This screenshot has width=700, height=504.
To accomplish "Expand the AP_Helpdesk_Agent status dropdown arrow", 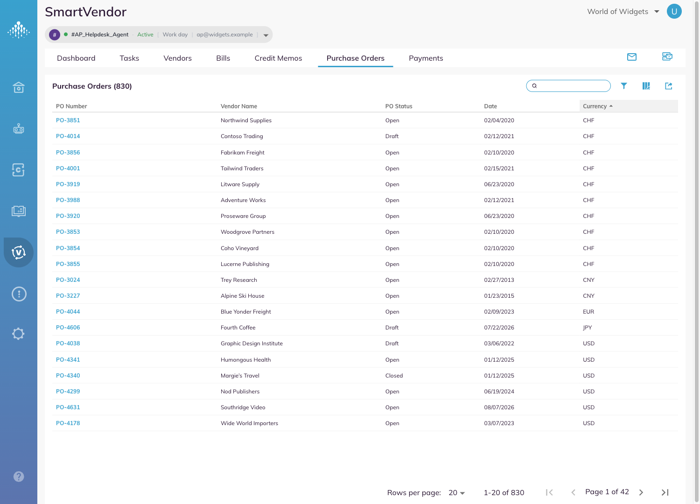I will (266, 35).
